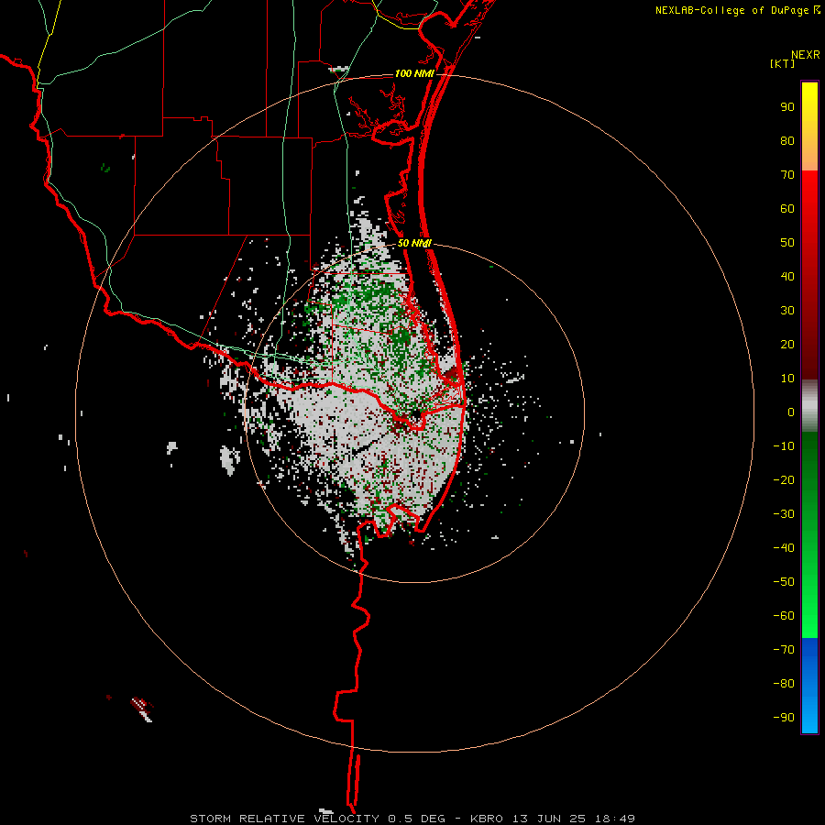
Task: Click the Storm Relative Velocity product caption
Action: click(x=412, y=819)
